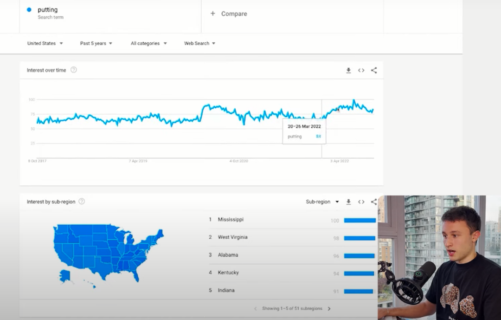Go to next page of subregions

pos(329,308)
